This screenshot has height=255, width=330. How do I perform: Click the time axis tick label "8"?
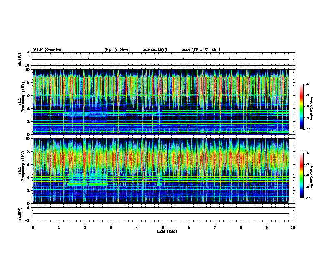(241, 227)
